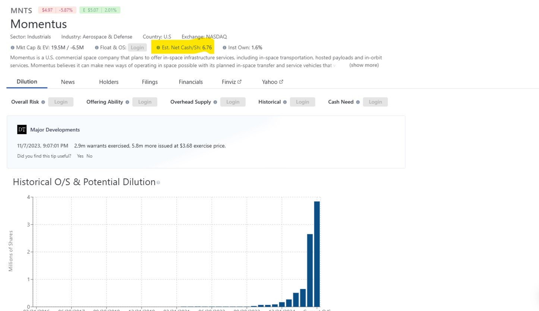This screenshot has height=311, width=539.
Task: Open the Financials tab
Action: (191, 82)
